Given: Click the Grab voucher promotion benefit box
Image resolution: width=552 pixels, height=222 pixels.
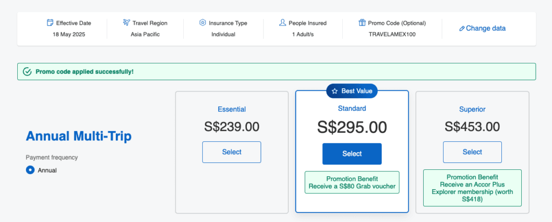Looking at the screenshot, I should (x=352, y=182).
